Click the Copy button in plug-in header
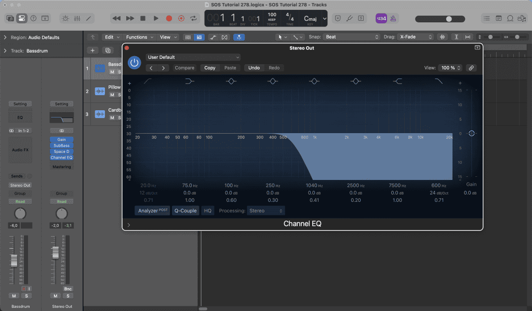Viewport: 532px width, 311px height. coord(210,68)
